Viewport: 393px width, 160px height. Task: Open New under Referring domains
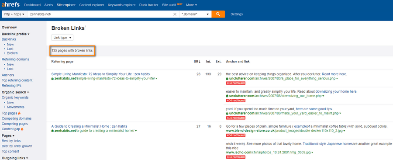[10, 64]
